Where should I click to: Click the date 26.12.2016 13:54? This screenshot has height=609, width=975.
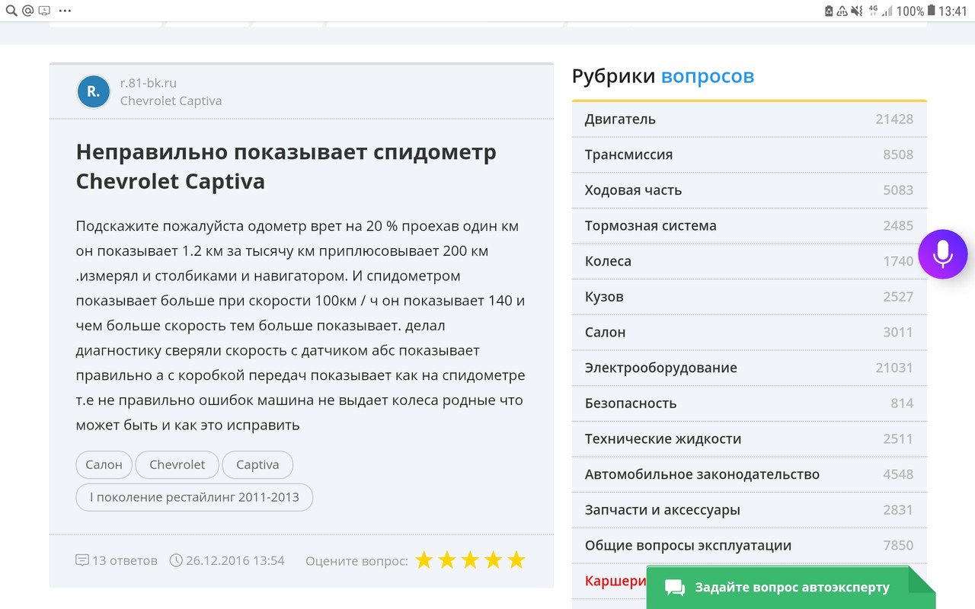point(235,560)
